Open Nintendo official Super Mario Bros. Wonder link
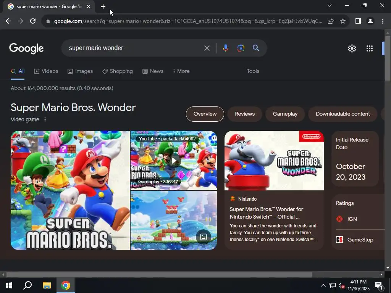391x293 pixels. point(266,213)
